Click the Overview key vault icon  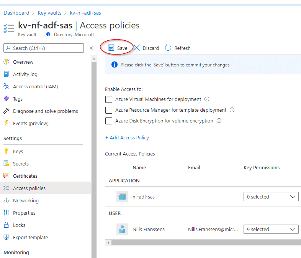tap(7, 62)
